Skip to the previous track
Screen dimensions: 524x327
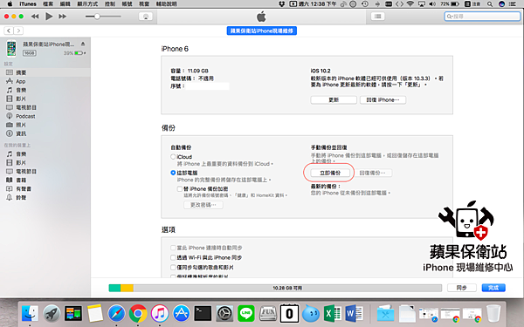pyautogui.click(x=35, y=17)
